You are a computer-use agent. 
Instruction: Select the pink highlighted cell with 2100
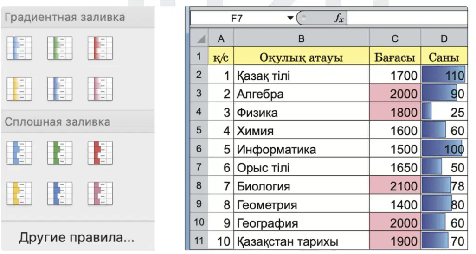pyautogui.click(x=395, y=186)
